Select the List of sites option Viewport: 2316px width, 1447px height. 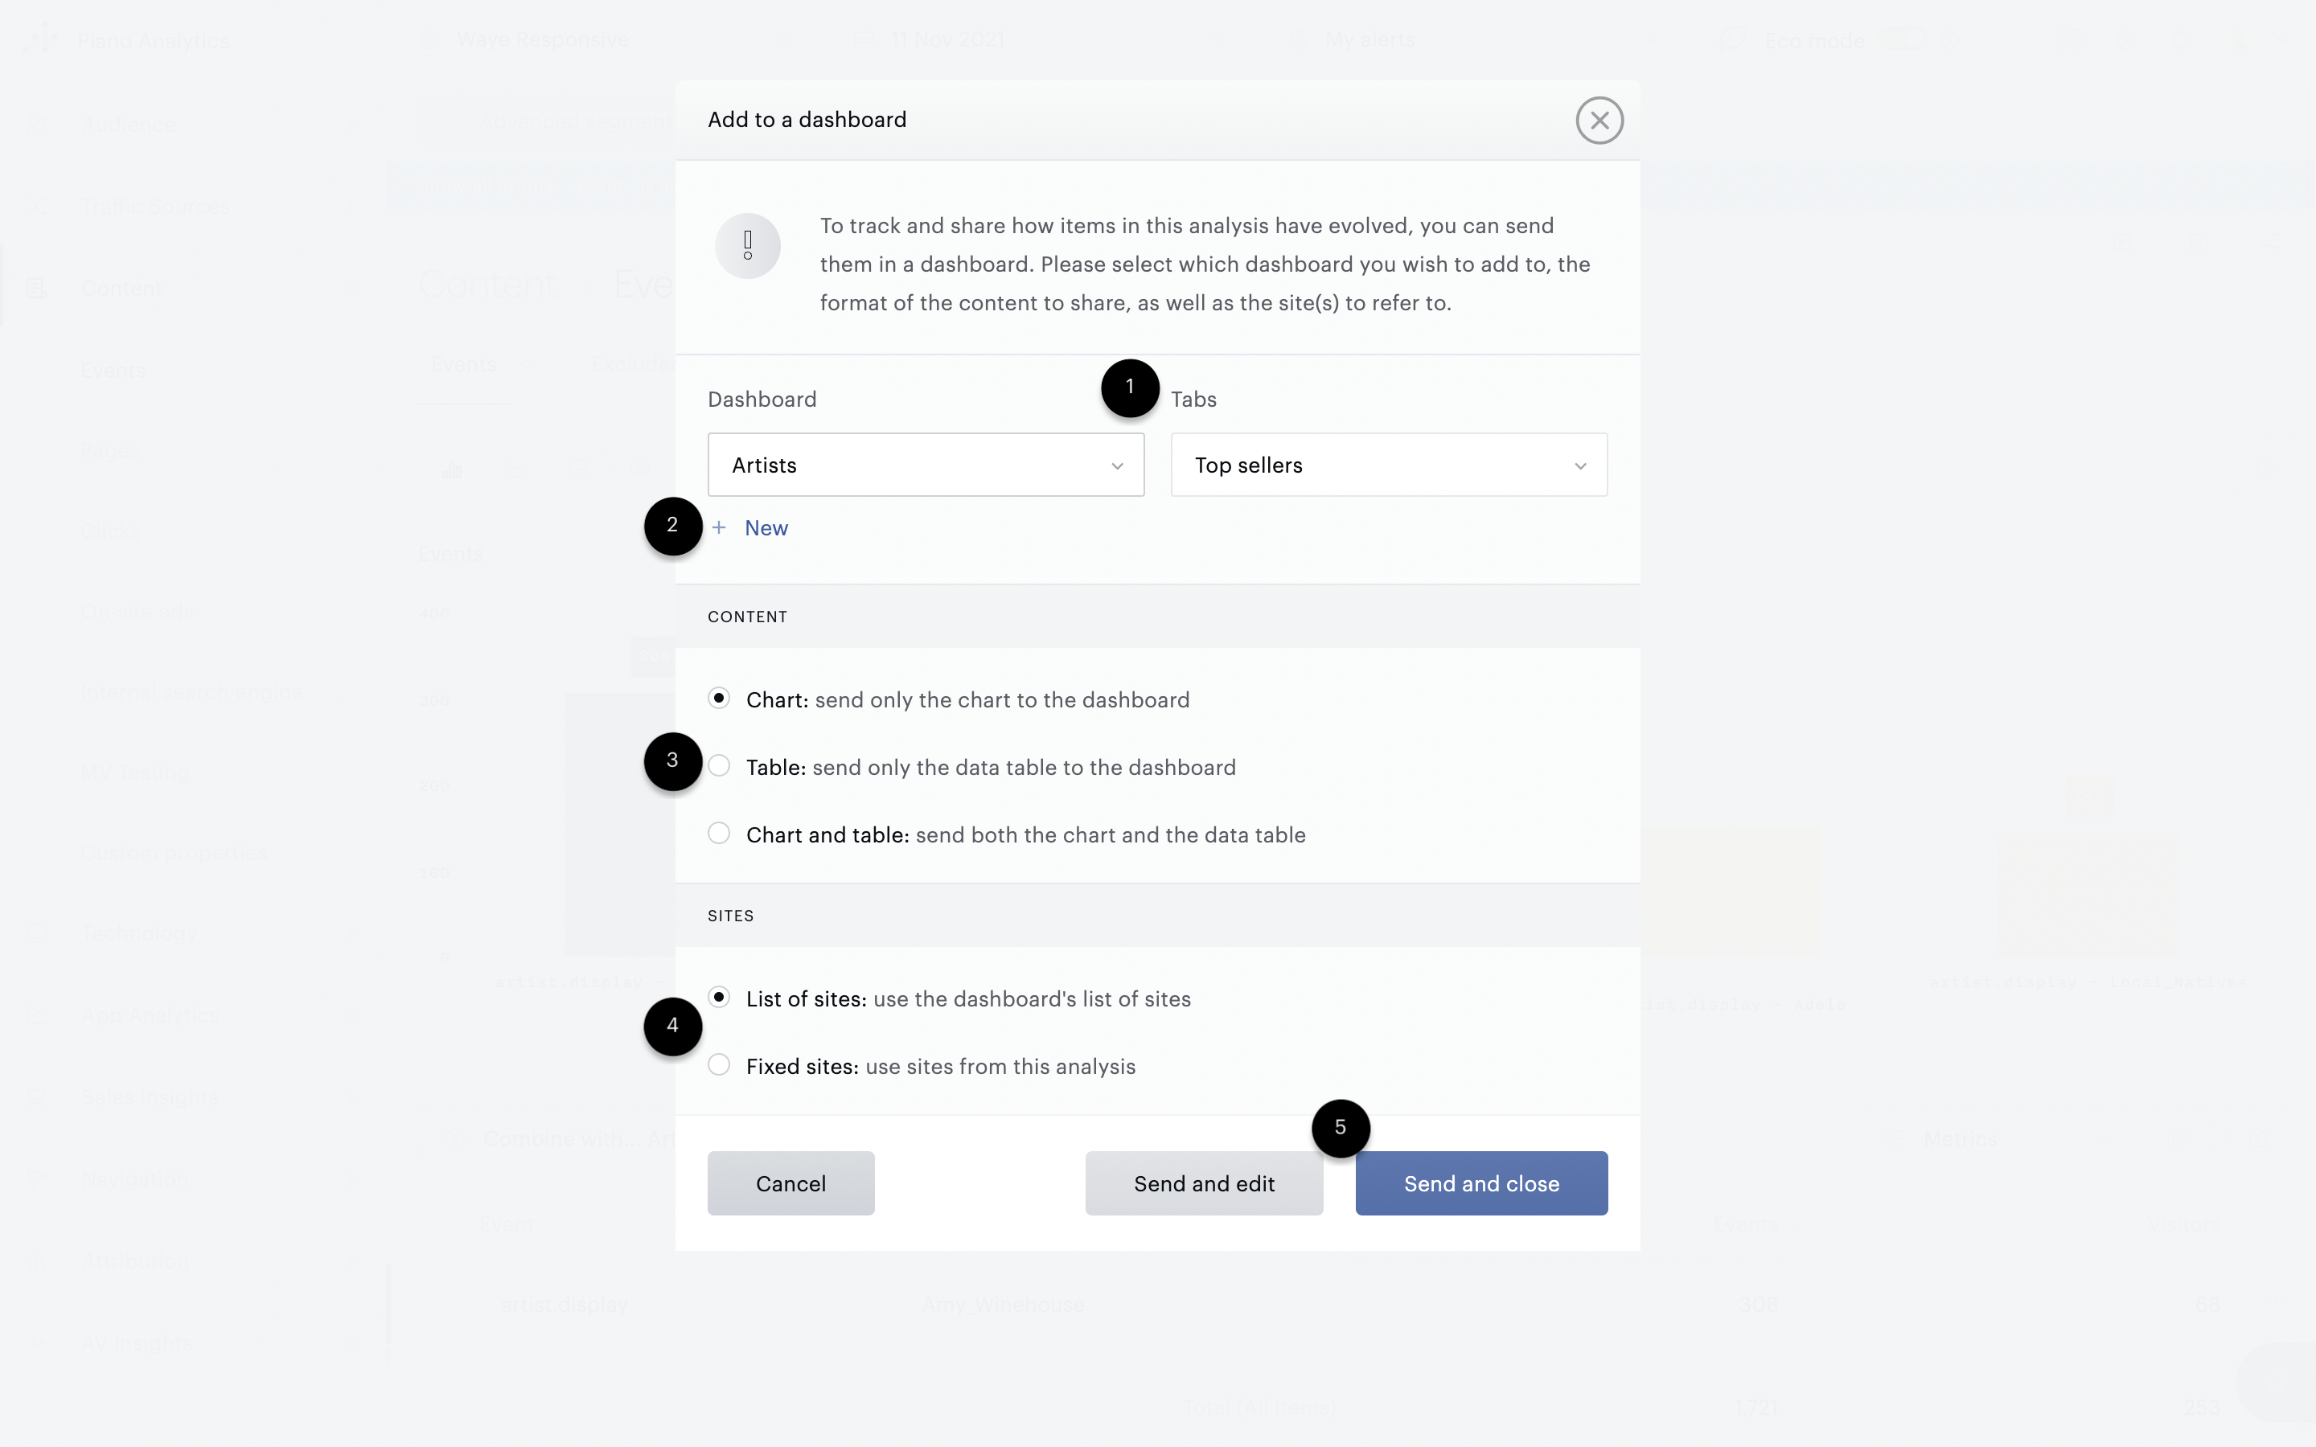point(719,997)
